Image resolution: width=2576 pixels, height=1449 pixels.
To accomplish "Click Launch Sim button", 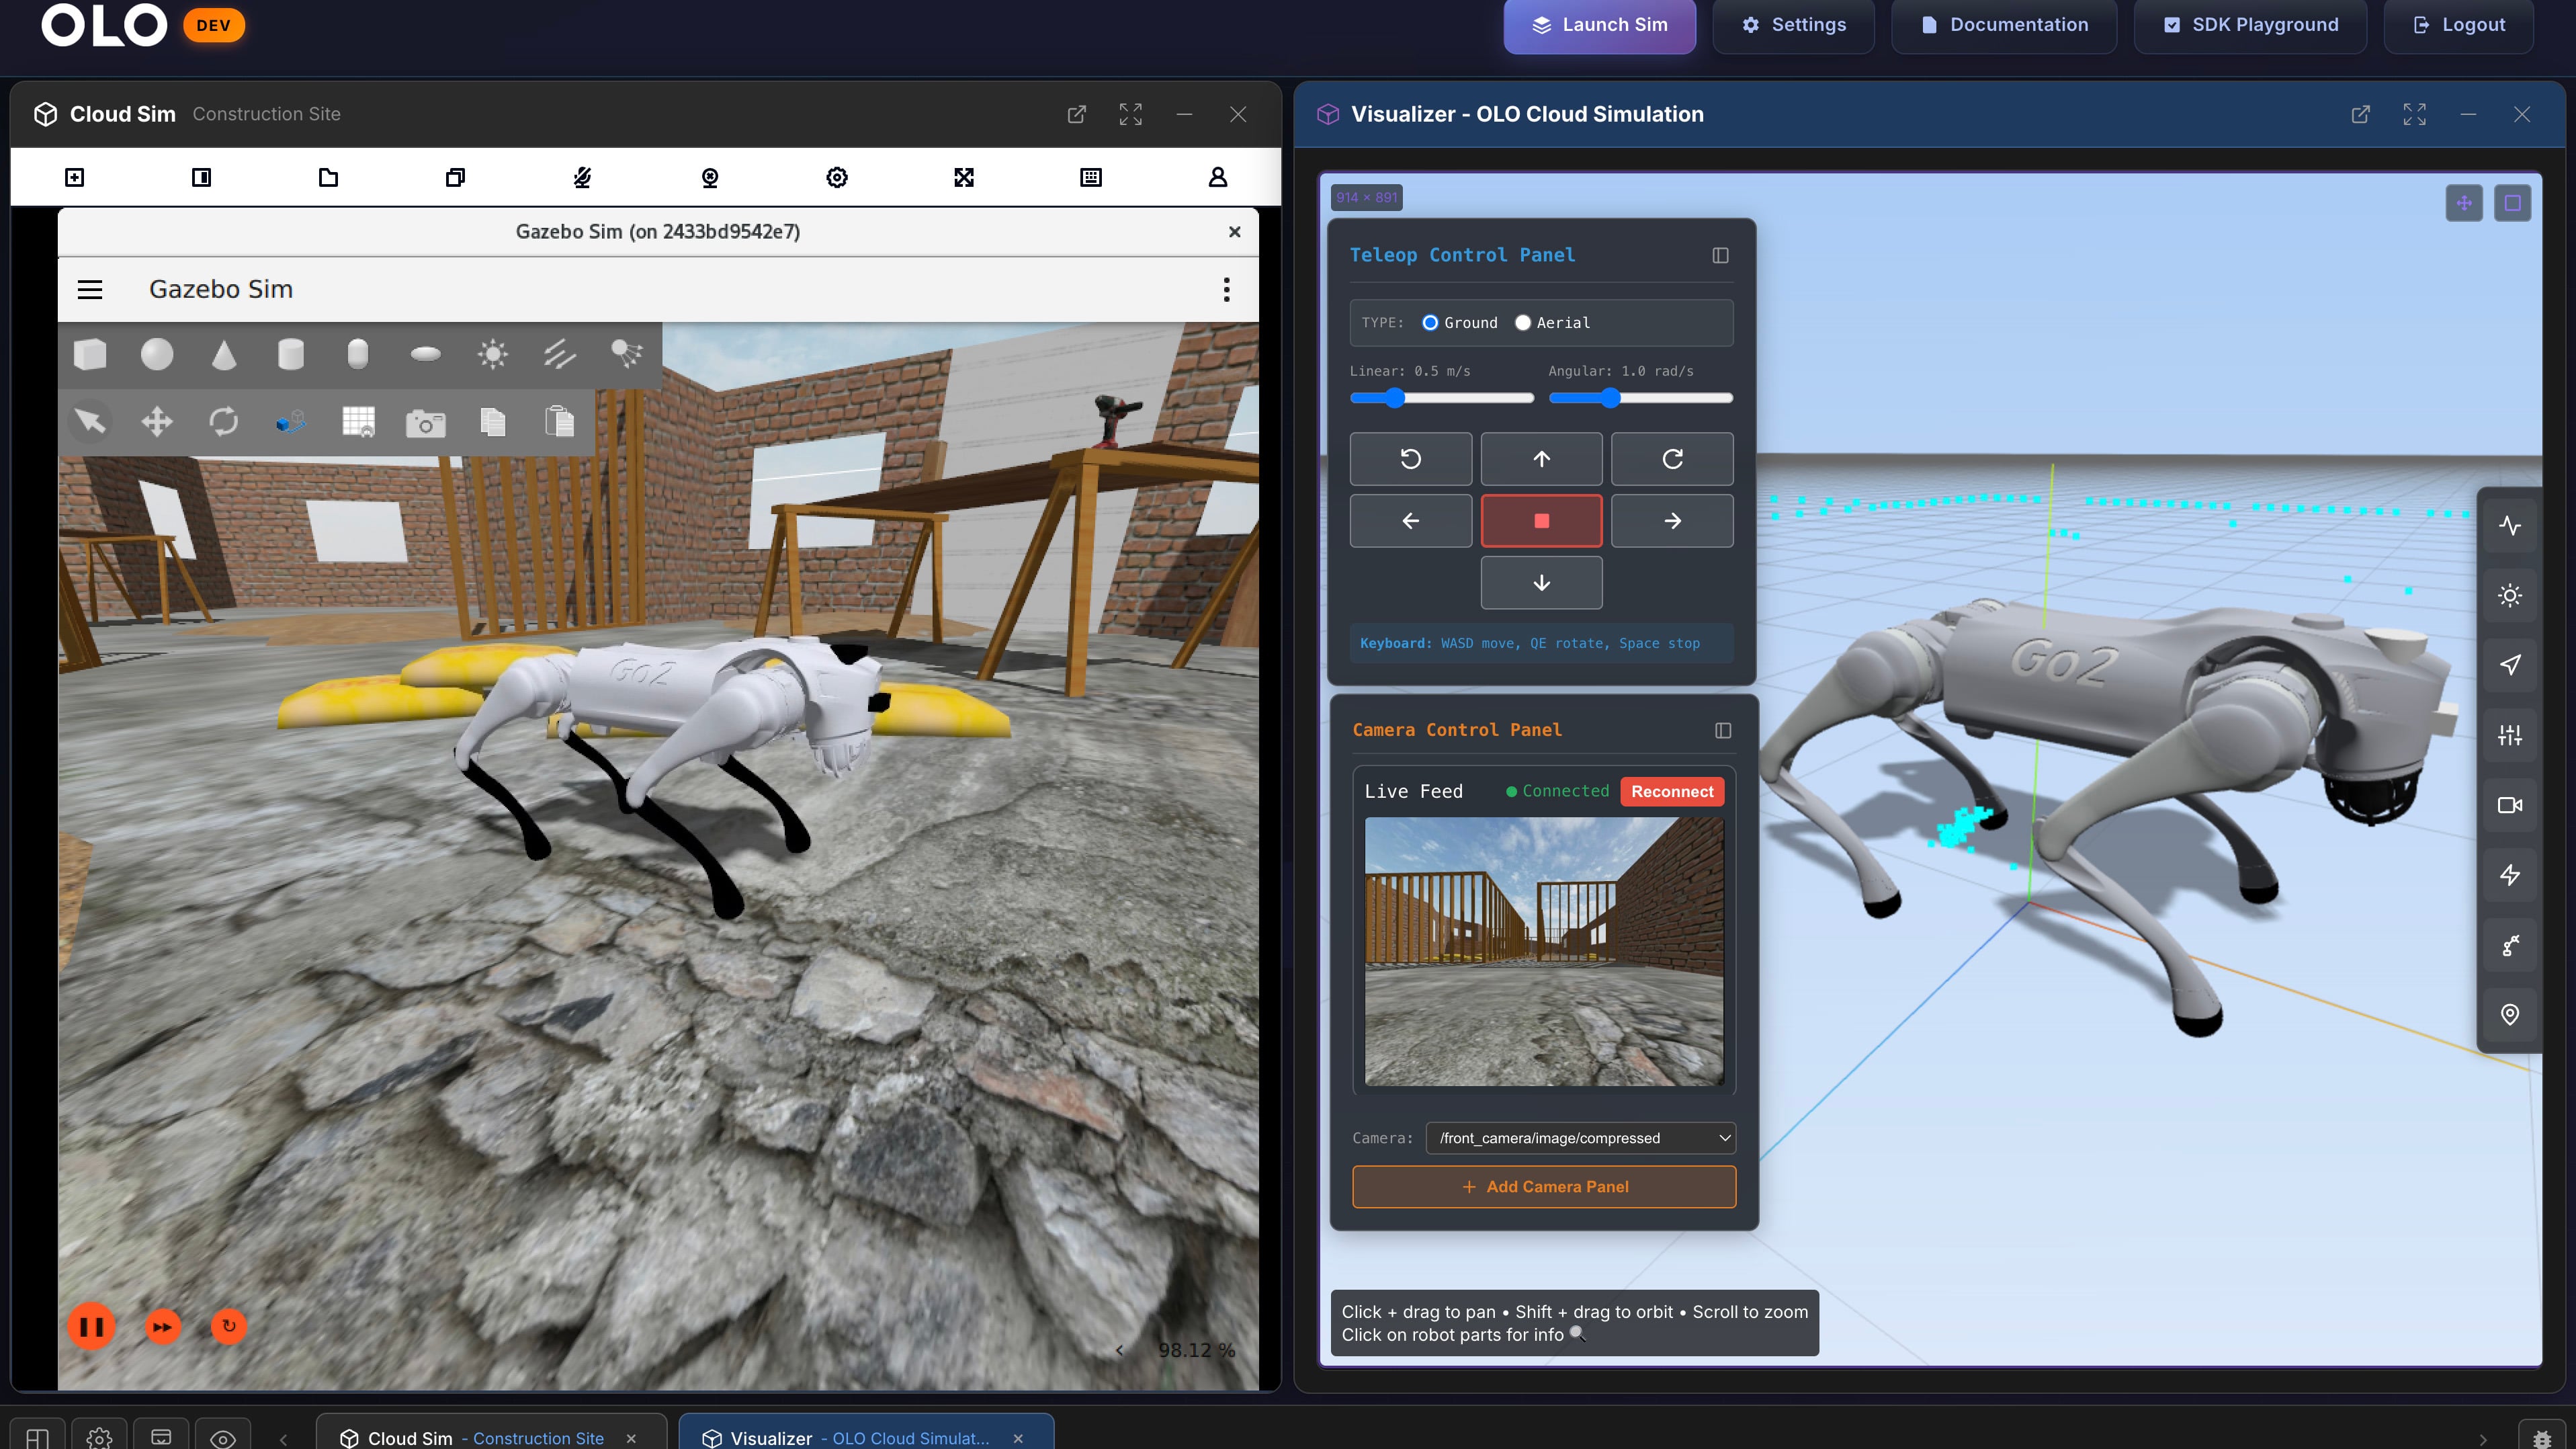I will tap(1599, 25).
